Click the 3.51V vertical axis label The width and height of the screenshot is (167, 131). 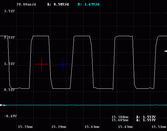click(9, 11)
